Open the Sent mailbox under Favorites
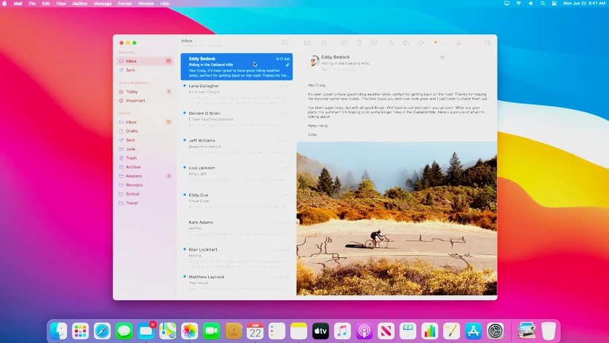The image size is (609, 343). (145, 70)
